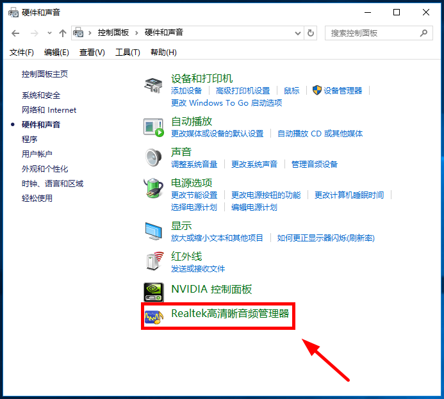This screenshot has width=444, height=399.
Task: Click the Realtek audio manager icon
Action: pos(154,317)
